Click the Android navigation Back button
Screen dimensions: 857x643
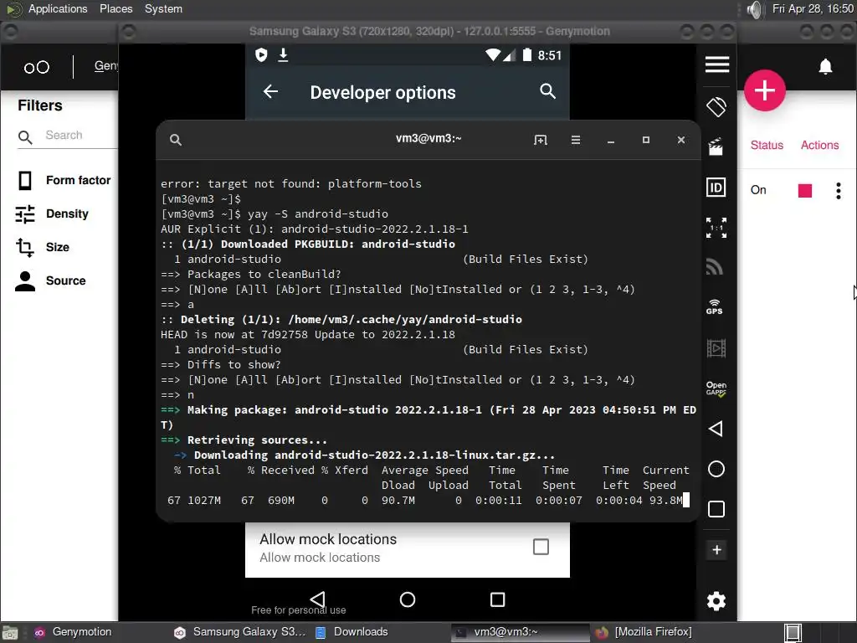(x=317, y=599)
